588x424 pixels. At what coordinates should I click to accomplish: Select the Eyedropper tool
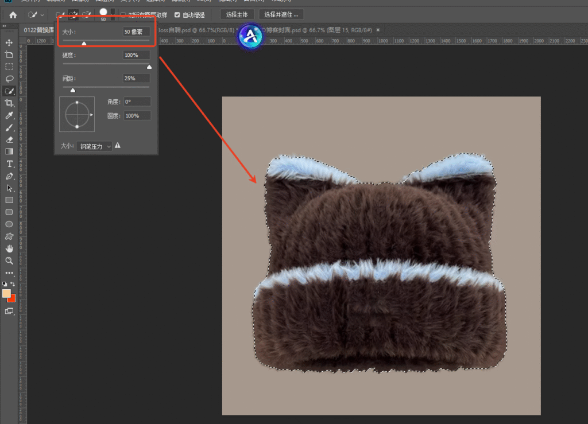9,115
